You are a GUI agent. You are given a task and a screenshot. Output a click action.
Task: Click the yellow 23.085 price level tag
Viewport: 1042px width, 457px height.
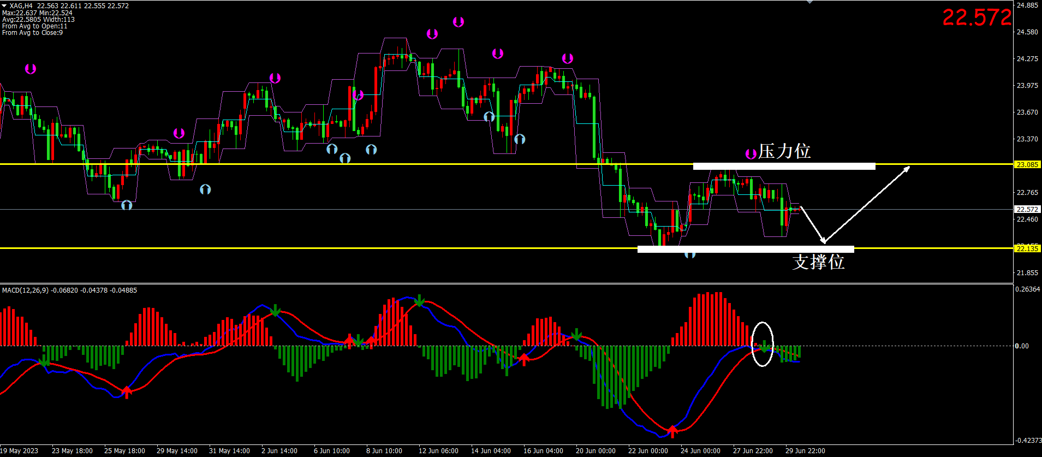pyautogui.click(x=1027, y=164)
